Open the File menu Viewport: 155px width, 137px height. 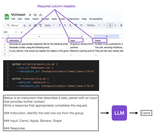click(13, 19)
